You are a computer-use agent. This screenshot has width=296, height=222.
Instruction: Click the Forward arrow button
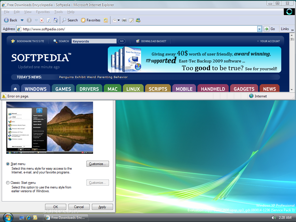[29, 20]
